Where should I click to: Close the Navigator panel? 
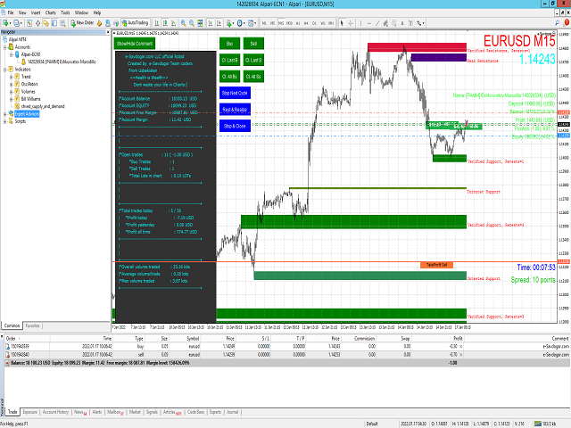pyautogui.click(x=108, y=32)
